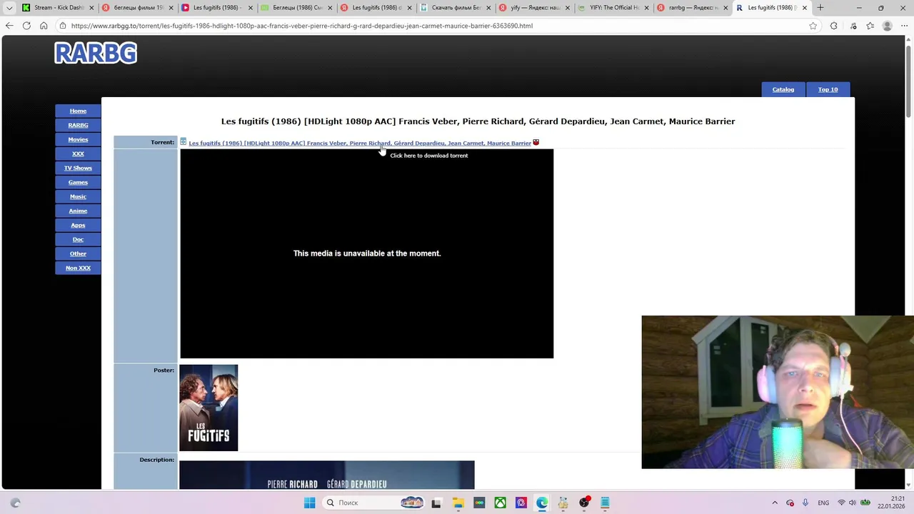Download the Les fugitifs torrent link
This screenshot has height=514, width=914.
click(360, 143)
